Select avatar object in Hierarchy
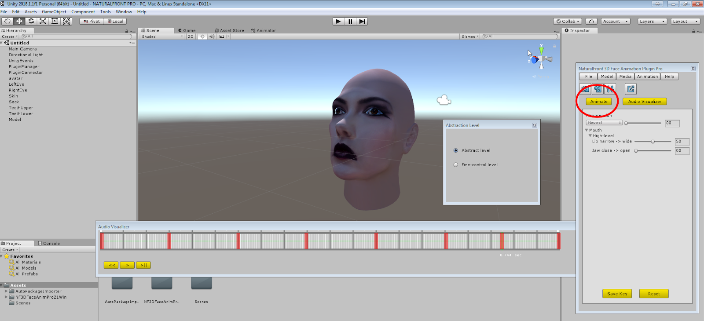This screenshot has width=704, height=321. click(x=16, y=78)
